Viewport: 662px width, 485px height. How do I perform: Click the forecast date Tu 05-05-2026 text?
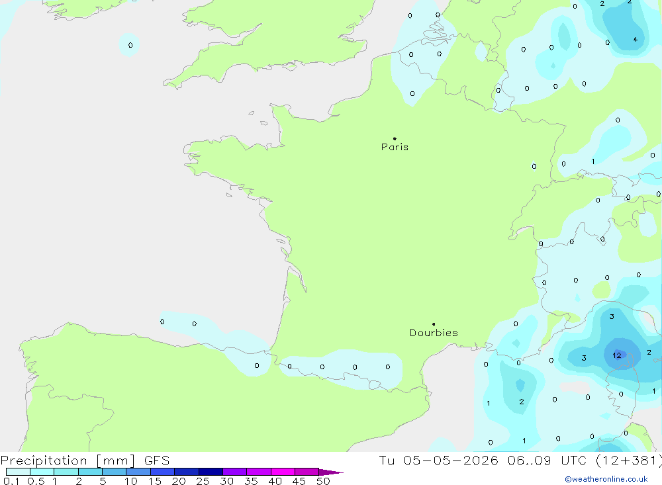pyautogui.click(x=439, y=460)
